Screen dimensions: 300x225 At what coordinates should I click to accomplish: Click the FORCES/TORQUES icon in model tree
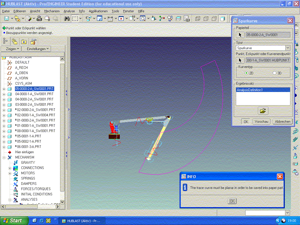pos(16,189)
